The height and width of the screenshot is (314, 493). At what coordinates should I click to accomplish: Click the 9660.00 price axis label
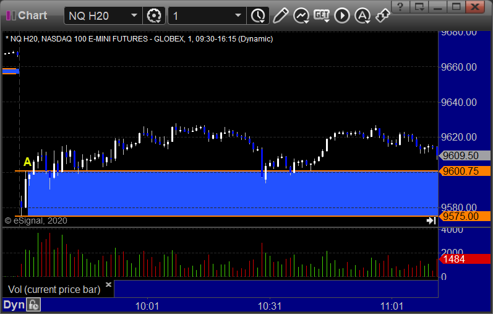[459, 67]
